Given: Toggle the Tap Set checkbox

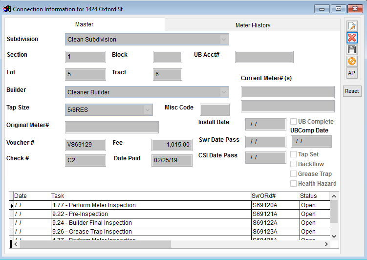Looking at the screenshot, I should point(294,154).
